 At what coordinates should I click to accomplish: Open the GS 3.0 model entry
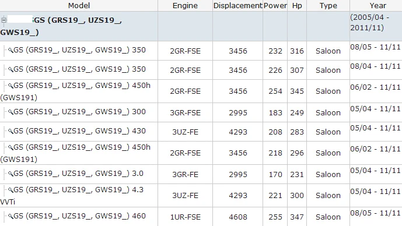78,173
